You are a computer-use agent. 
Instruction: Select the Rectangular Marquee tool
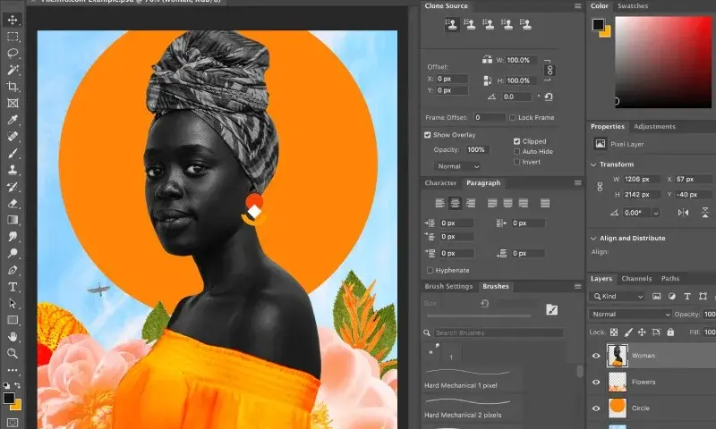tap(13, 37)
